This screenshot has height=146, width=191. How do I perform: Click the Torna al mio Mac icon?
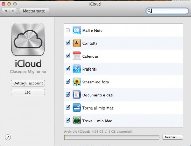tap(77, 107)
